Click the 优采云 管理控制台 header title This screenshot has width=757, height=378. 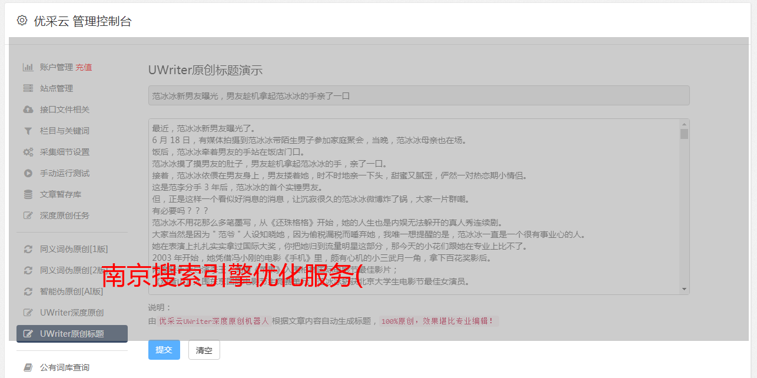click(82, 21)
